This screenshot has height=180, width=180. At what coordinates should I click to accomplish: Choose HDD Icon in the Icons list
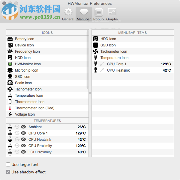coord(47,58)
